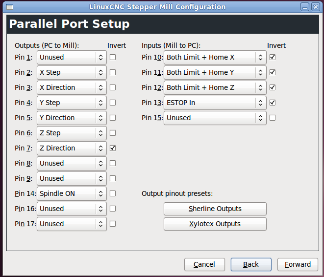Apply Sherline Outputs preset
The image size is (324, 277).
215,209
